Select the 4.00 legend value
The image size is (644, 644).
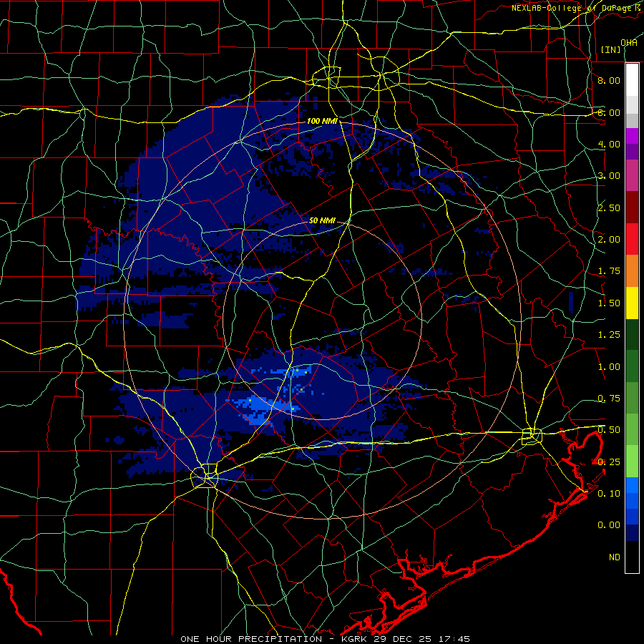coord(609,144)
